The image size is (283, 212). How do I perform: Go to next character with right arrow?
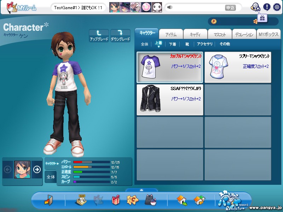tap(37, 169)
